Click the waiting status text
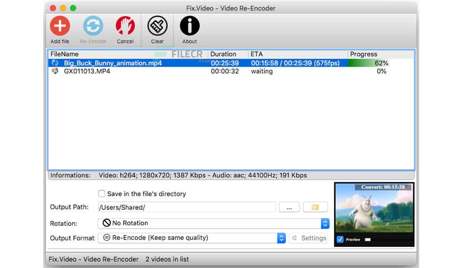463x268 pixels. (x=262, y=71)
